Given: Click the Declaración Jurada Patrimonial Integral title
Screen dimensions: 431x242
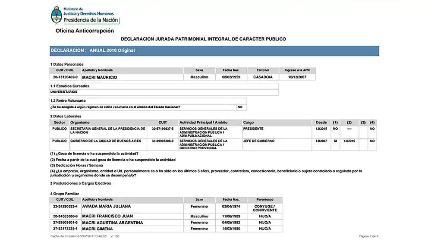Looking at the screenshot, I should [x=203, y=39].
